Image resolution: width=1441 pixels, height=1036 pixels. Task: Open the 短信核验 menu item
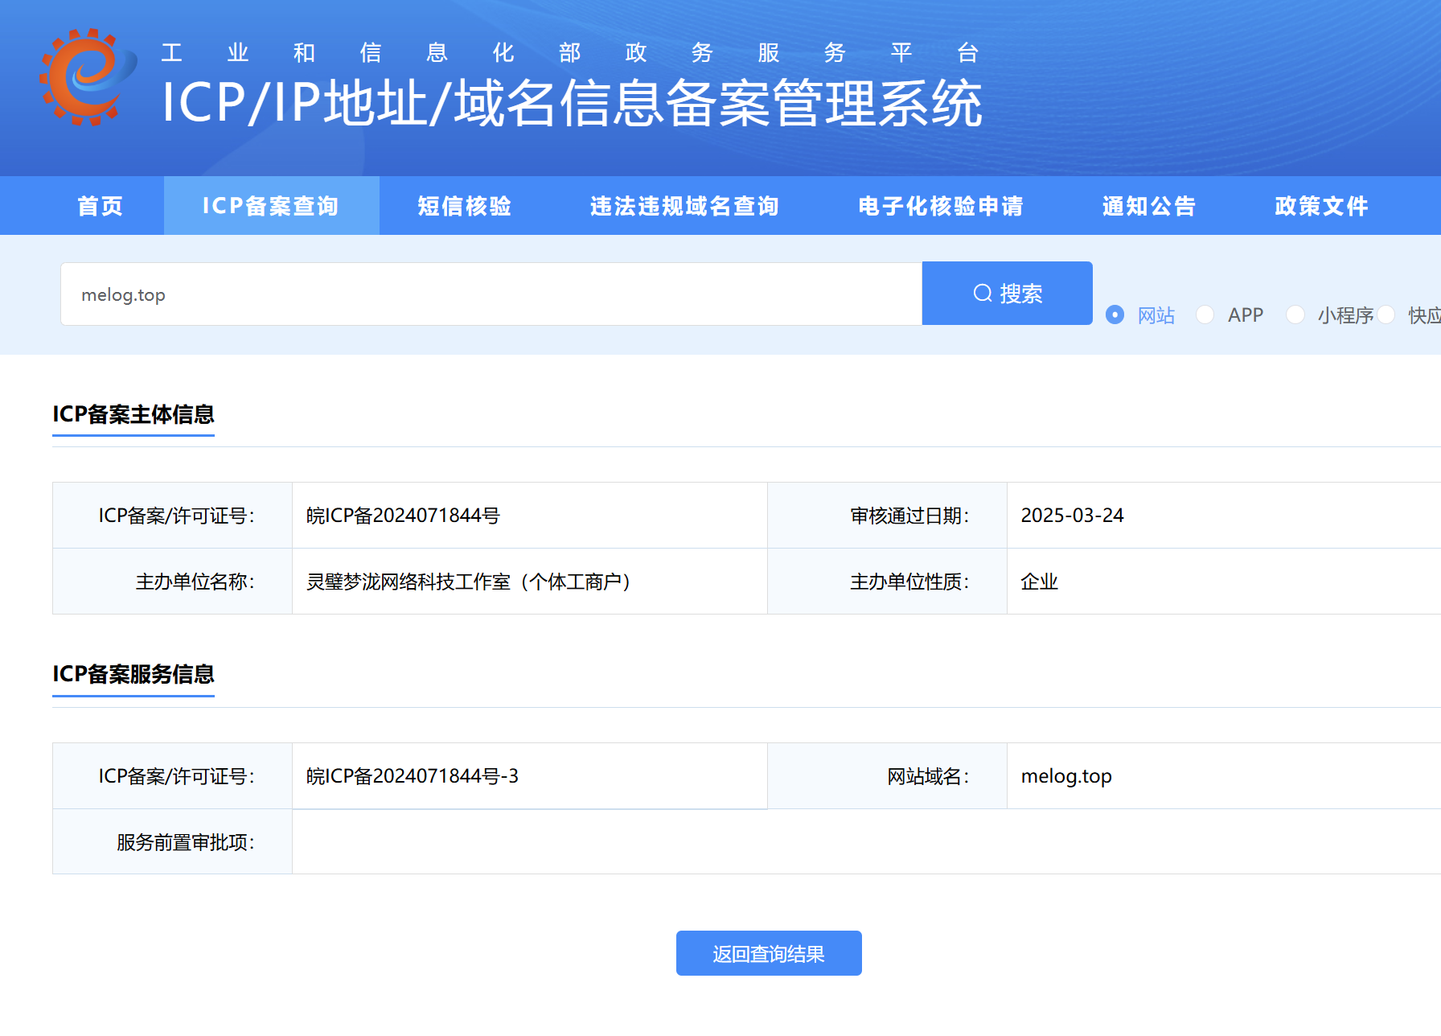(465, 206)
